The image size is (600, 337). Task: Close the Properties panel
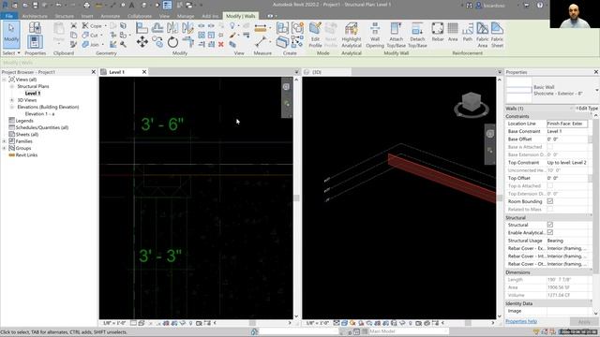pos(596,72)
